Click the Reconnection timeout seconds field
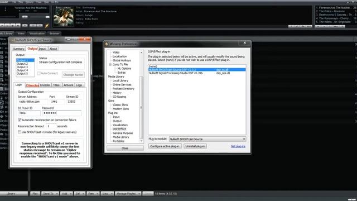The image size is (357, 201). click(51, 126)
